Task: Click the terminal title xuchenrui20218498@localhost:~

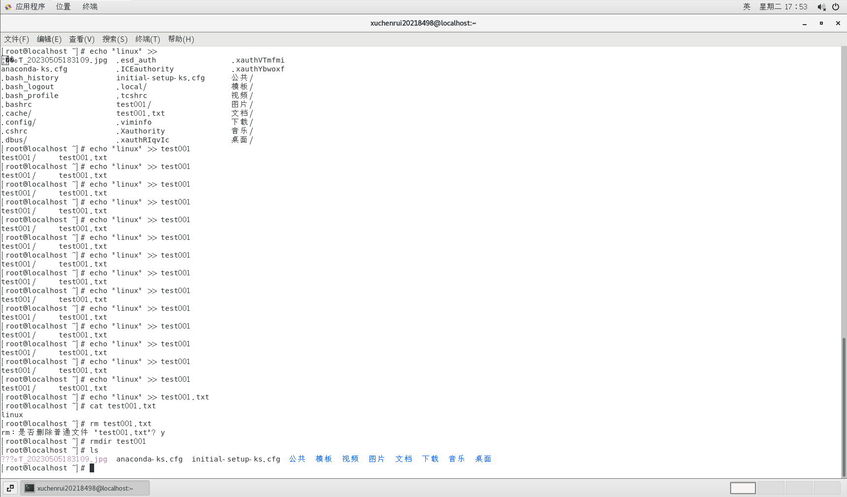Action: pos(423,23)
